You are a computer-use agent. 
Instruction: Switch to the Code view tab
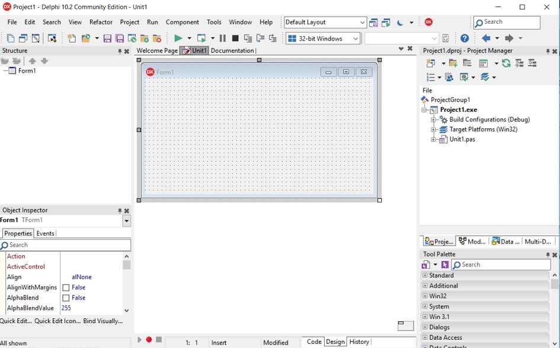(314, 341)
